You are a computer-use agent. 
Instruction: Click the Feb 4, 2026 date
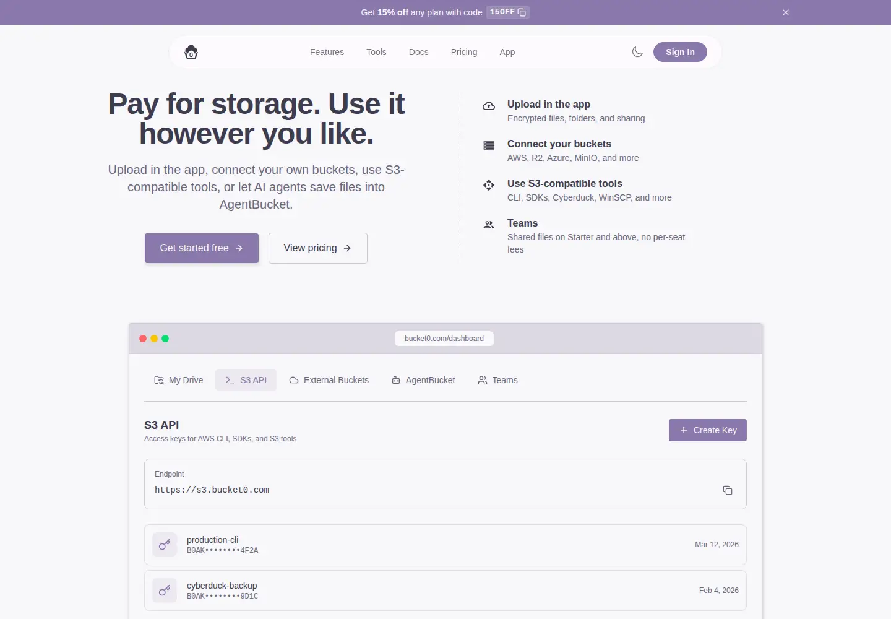coord(719,591)
